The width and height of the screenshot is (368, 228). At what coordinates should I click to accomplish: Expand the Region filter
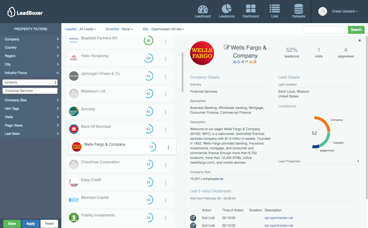point(30,56)
